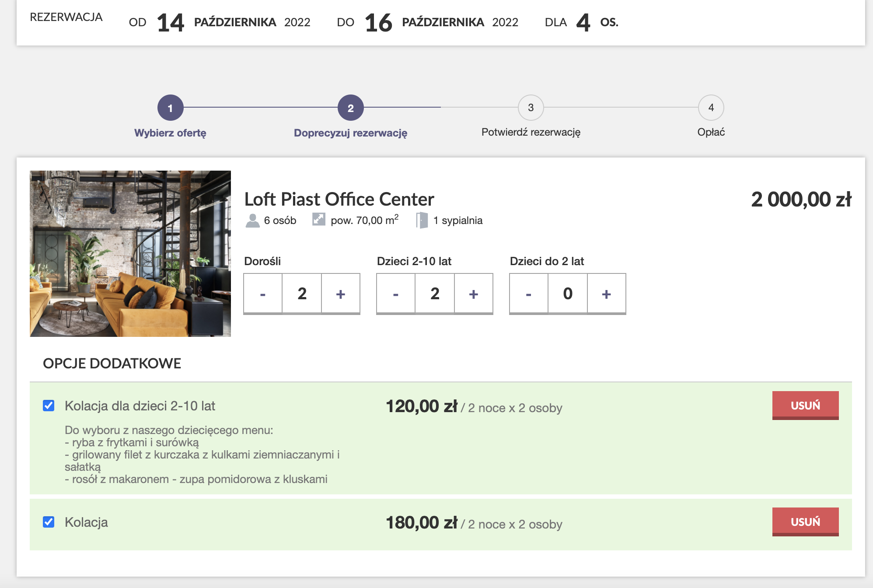Jump to step 4 Opłać
This screenshot has width=873, height=588.
711,108
